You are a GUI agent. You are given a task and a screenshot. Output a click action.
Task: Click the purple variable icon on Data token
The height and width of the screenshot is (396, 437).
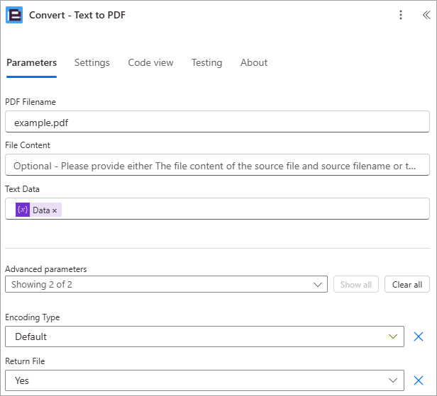click(x=23, y=210)
